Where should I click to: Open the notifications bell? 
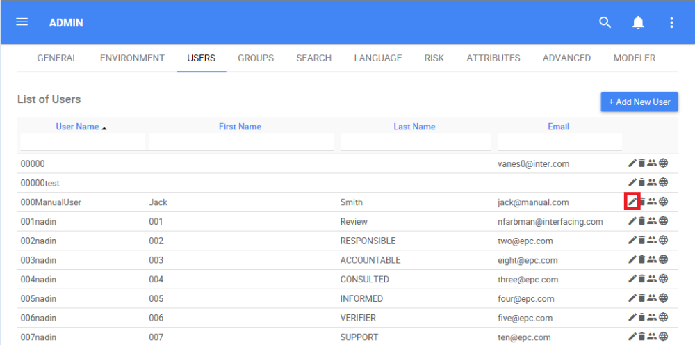[x=638, y=23]
